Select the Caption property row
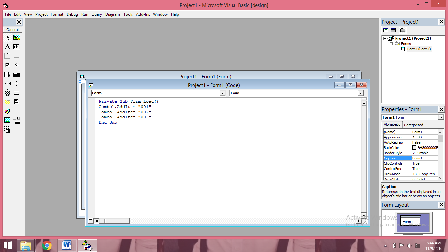The width and height of the screenshot is (448, 252). pyautogui.click(x=410, y=158)
